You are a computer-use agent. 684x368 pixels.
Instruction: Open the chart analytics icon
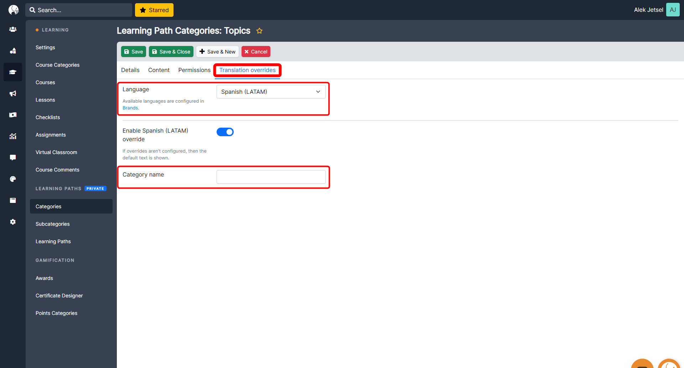coord(13,136)
